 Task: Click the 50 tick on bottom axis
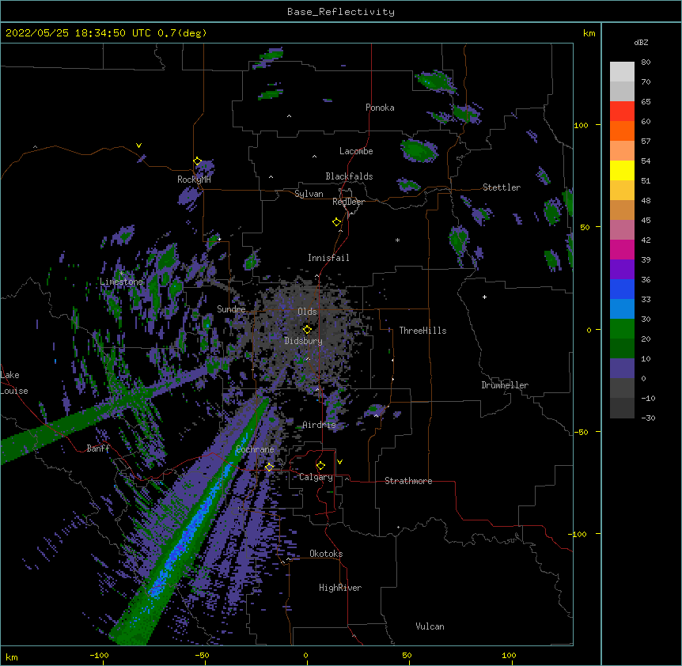pyautogui.click(x=407, y=656)
